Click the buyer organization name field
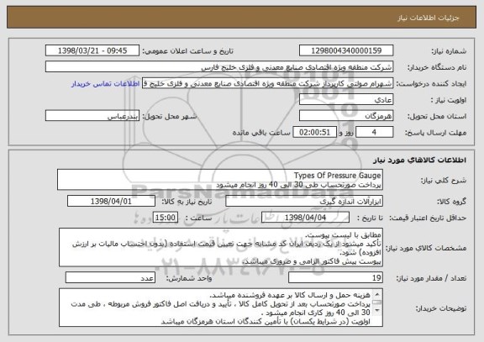Viewport: 484px width, 342px height. point(219,66)
